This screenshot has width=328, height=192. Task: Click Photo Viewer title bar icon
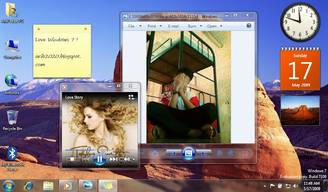(x=125, y=16)
